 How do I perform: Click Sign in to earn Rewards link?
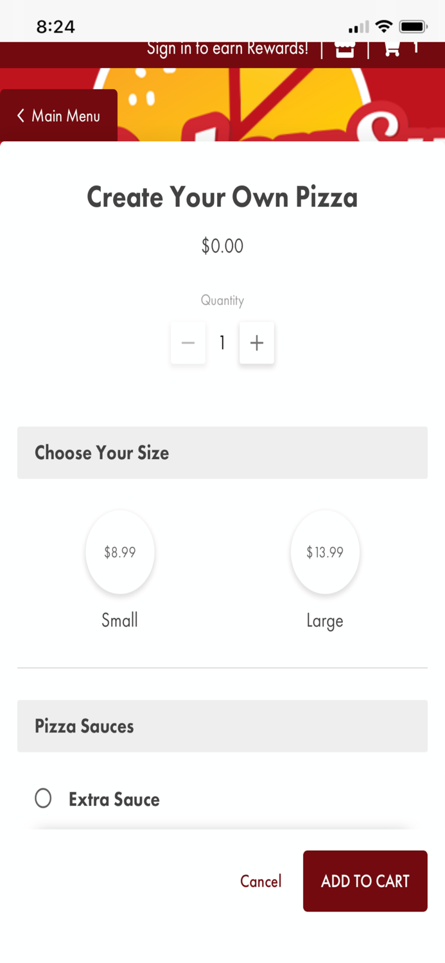[x=227, y=49]
